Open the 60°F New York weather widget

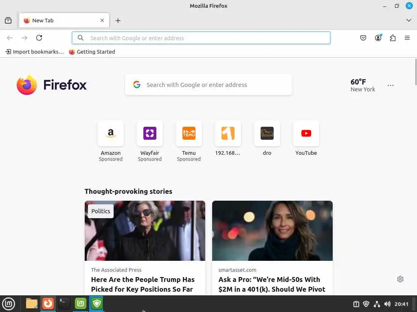362,85
